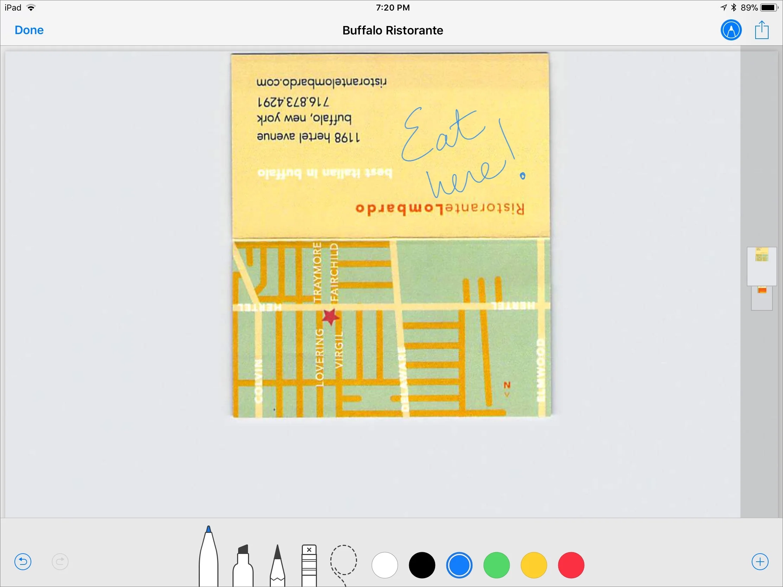Choose the white color swatch

385,565
